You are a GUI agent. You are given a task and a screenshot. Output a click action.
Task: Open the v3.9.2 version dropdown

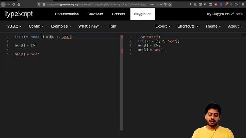[14, 26]
